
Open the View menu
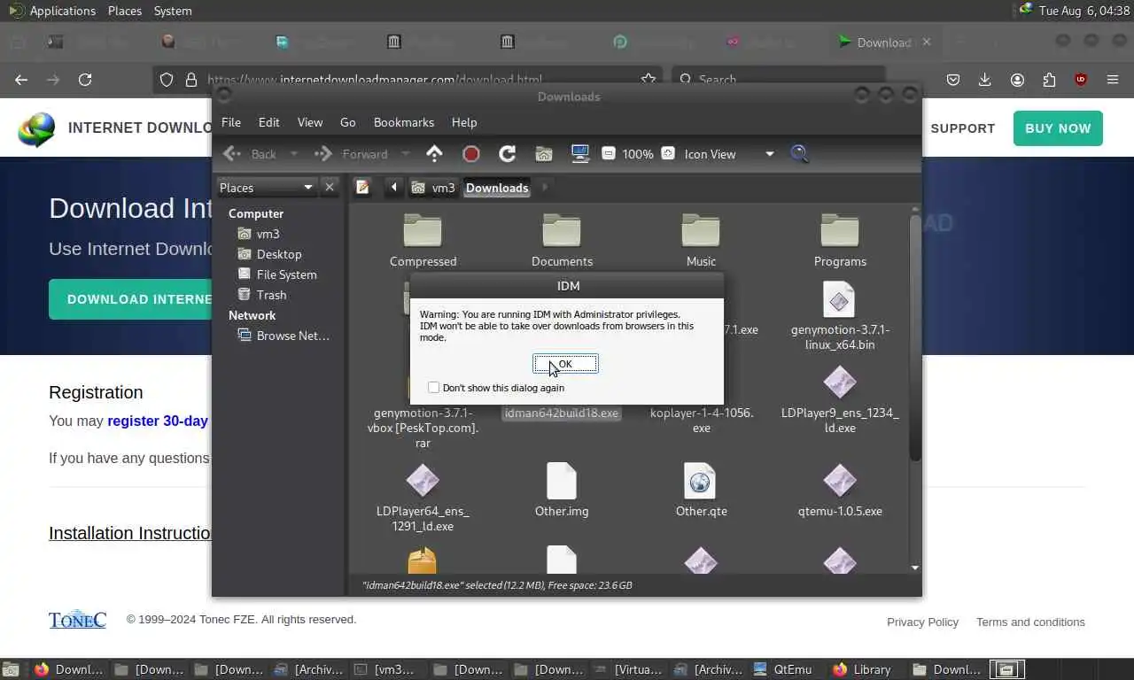310,122
